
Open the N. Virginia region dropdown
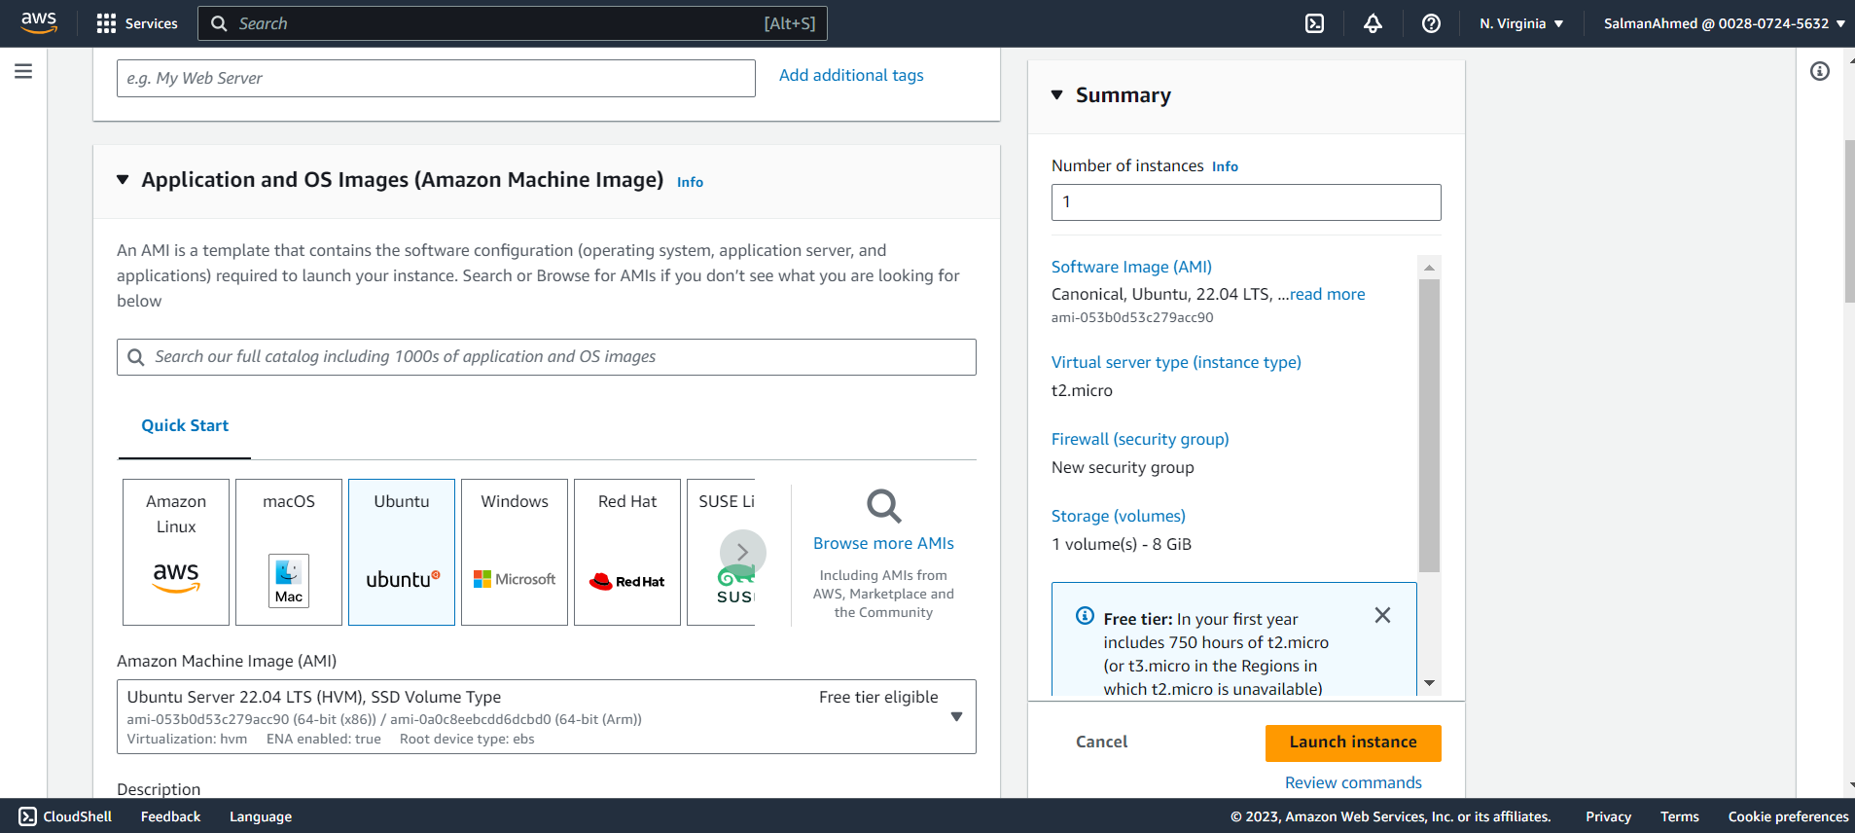[x=1521, y=23]
